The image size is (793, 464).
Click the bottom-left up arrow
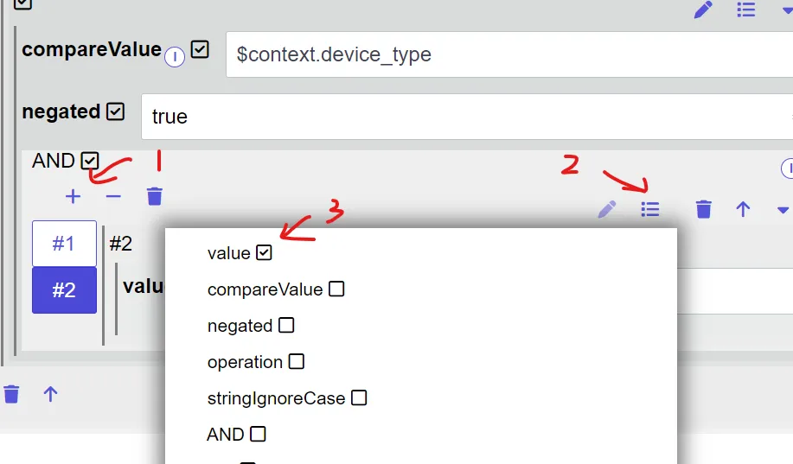click(50, 394)
